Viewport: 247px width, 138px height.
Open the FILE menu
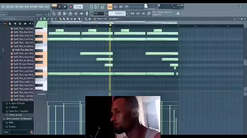click(x=3, y=7)
